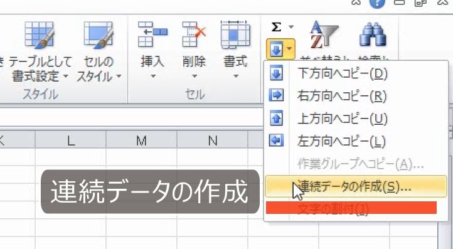Click the セル group label
The image size is (453, 249).
195,95
